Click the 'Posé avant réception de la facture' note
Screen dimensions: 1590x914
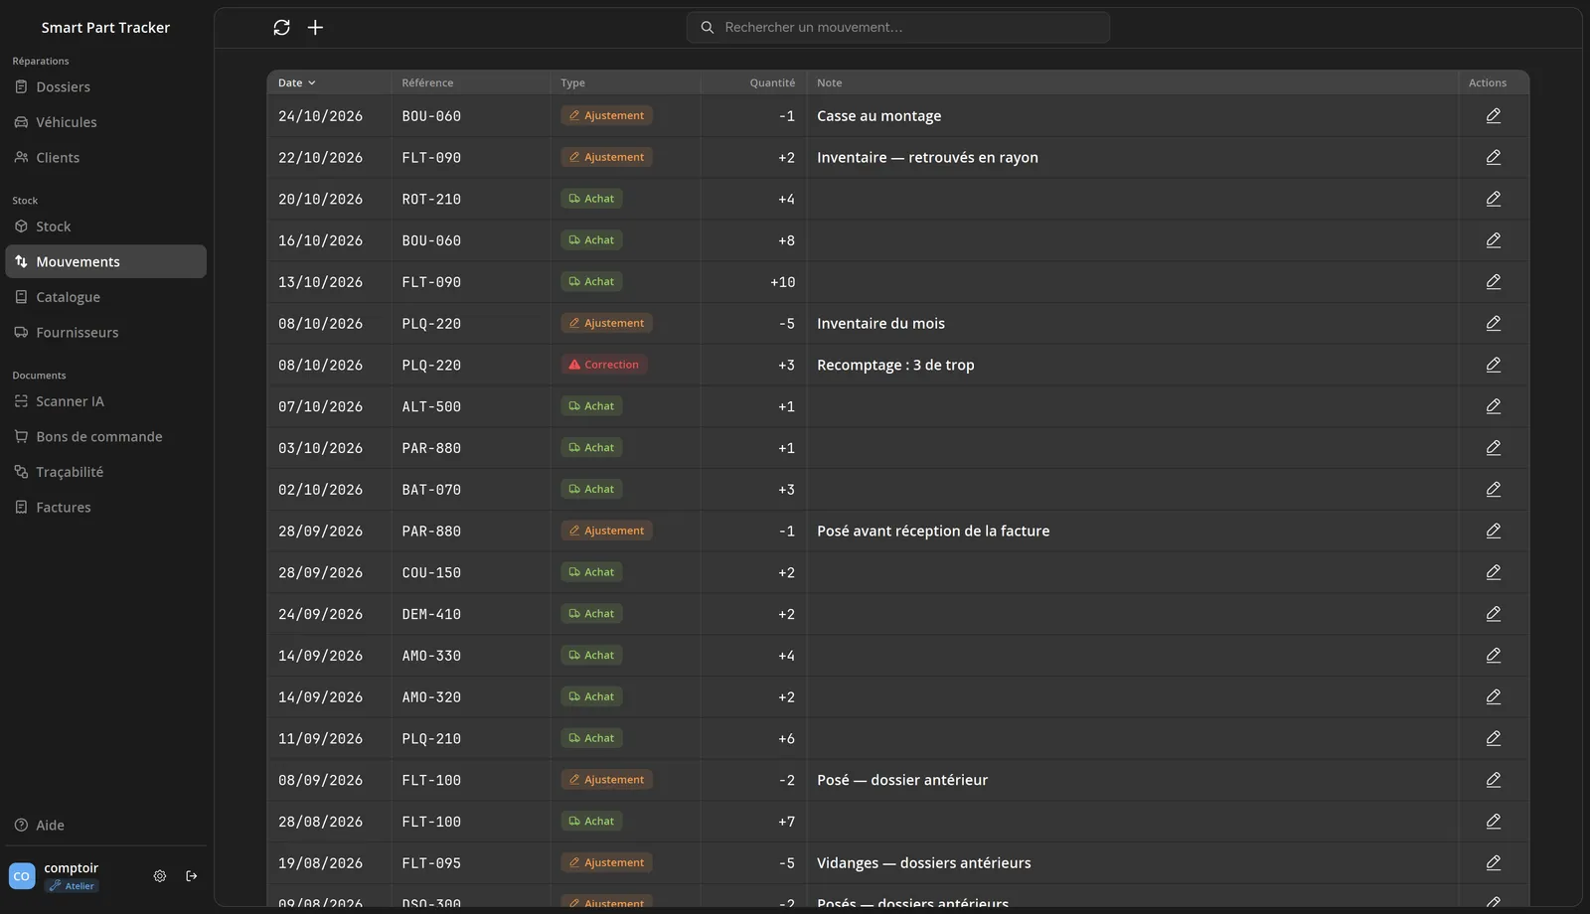coord(933,532)
